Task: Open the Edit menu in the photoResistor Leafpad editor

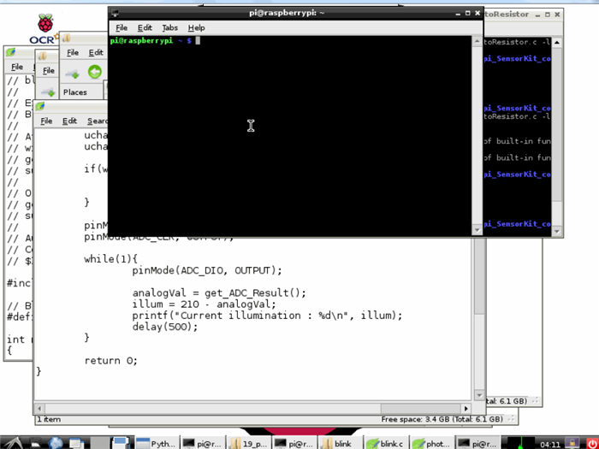Action: click(69, 121)
